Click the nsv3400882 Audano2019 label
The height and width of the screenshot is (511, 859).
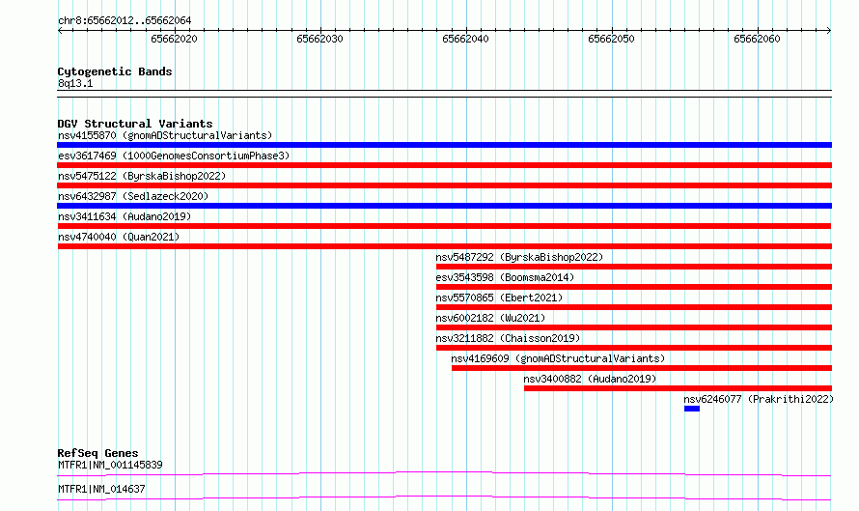click(590, 379)
